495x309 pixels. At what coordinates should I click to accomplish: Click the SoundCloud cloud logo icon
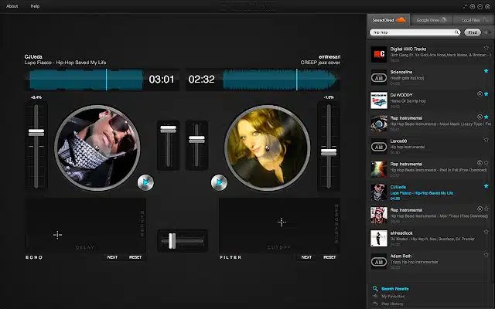401,19
